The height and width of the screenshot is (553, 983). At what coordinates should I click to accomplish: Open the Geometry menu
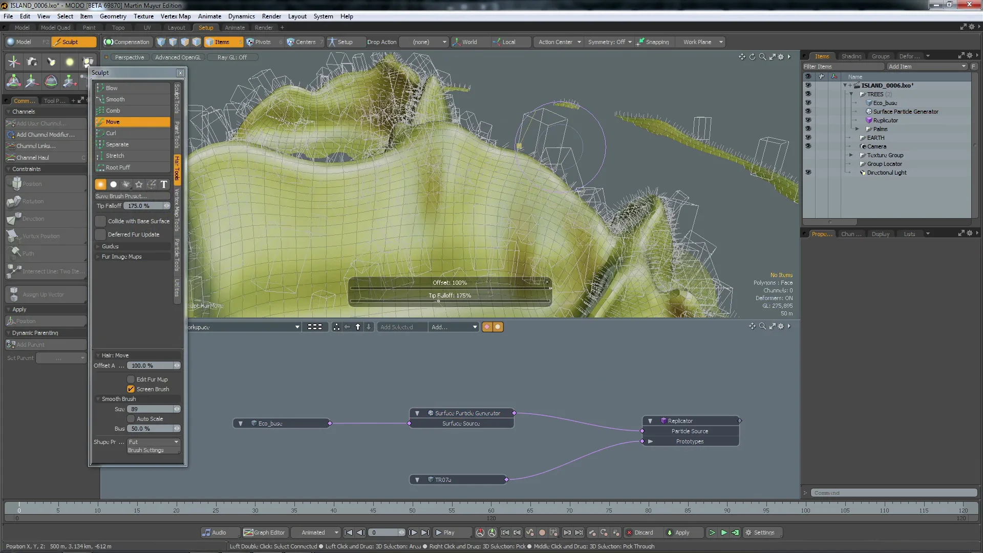(x=113, y=16)
